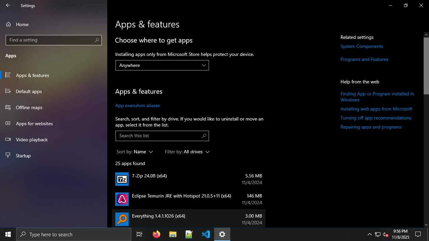Screen dimensions: 429x241
Task: Click the Find a setting search box
Action: point(54,40)
